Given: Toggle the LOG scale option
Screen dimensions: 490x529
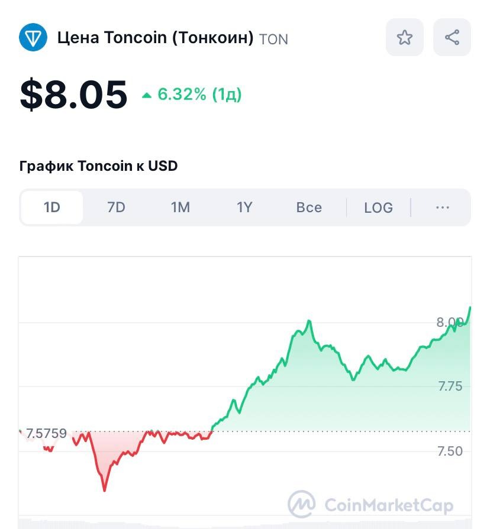Looking at the screenshot, I should (378, 207).
